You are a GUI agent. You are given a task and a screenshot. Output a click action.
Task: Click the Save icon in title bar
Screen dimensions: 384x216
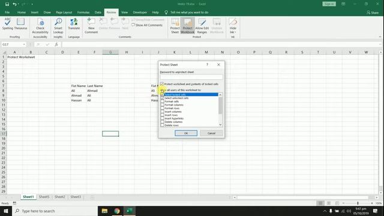click(x=7, y=4)
